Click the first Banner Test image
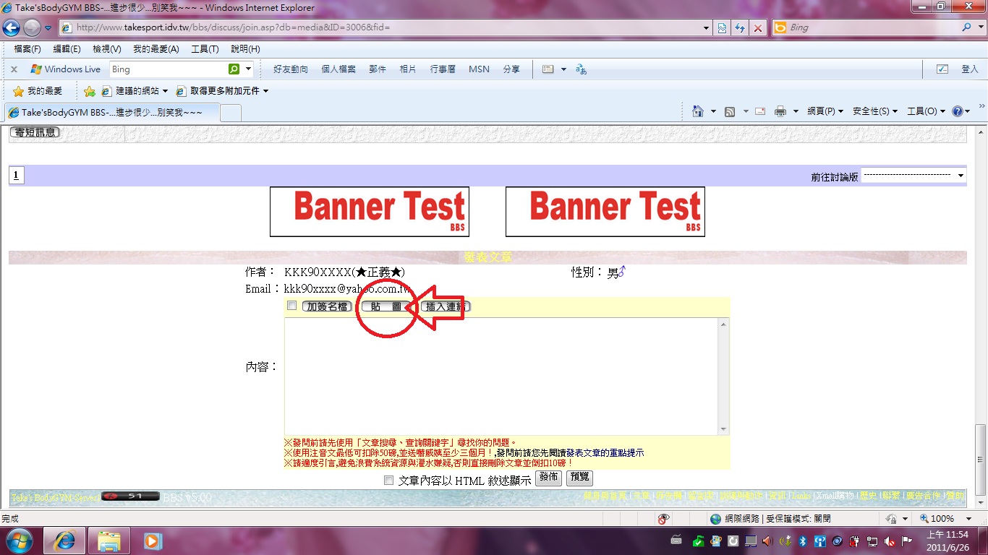 [x=370, y=212]
